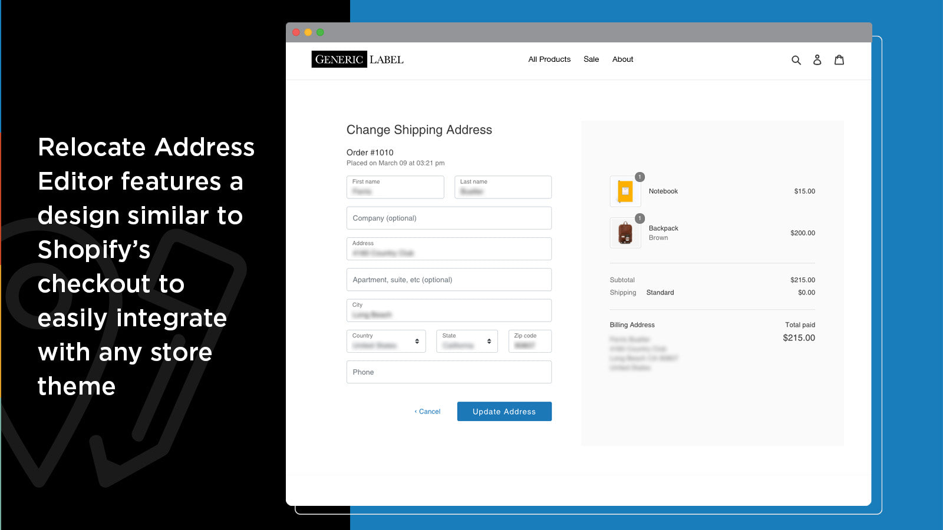
Task: Open the shopping cart icon
Action: (839, 59)
